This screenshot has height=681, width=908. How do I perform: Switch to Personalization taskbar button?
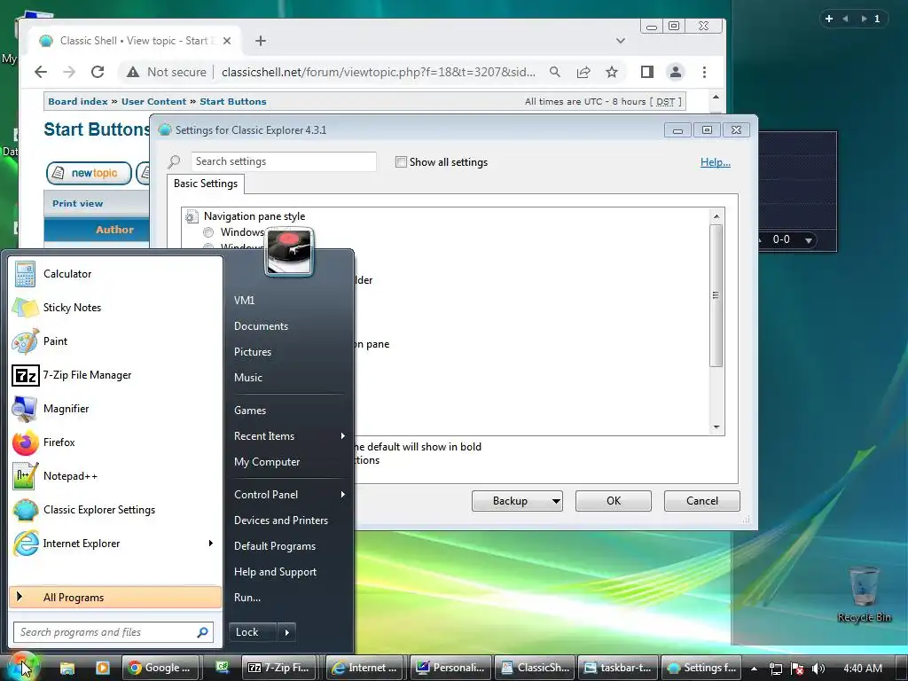pyautogui.click(x=450, y=668)
